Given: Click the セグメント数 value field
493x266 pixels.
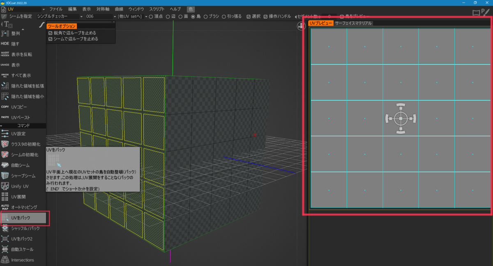Looking at the screenshot, I should [x=329, y=16].
